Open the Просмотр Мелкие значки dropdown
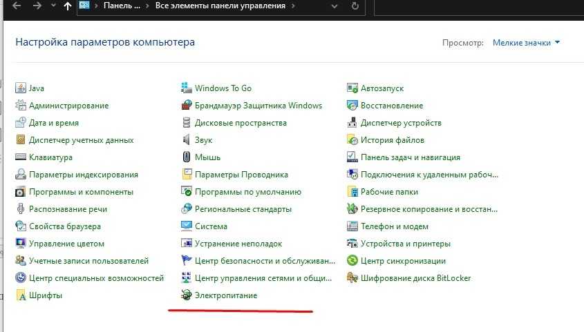The width and height of the screenshot is (584, 332). pos(526,43)
